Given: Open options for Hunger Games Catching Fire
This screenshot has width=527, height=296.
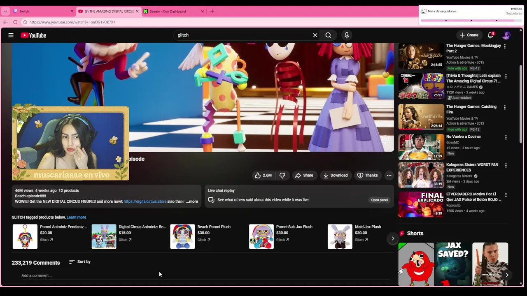Looking at the screenshot, I should 506,107.
